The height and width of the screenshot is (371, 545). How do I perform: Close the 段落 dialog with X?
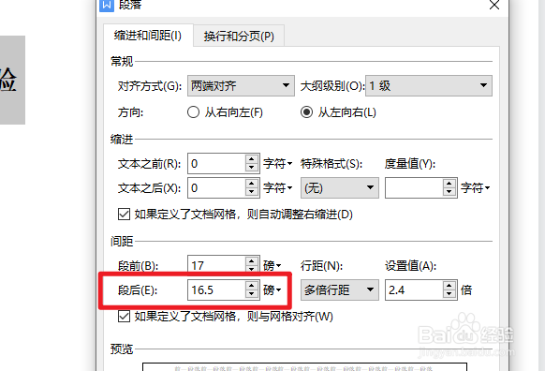coord(494,5)
